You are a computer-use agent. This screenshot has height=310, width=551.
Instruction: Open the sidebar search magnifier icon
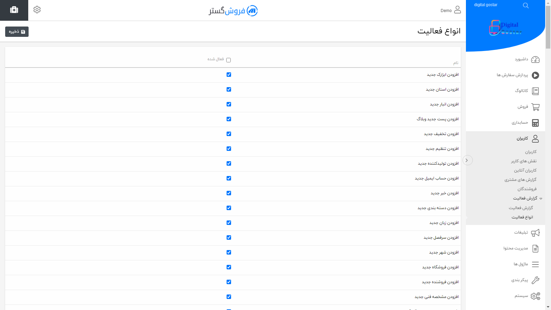tap(526, 5)
